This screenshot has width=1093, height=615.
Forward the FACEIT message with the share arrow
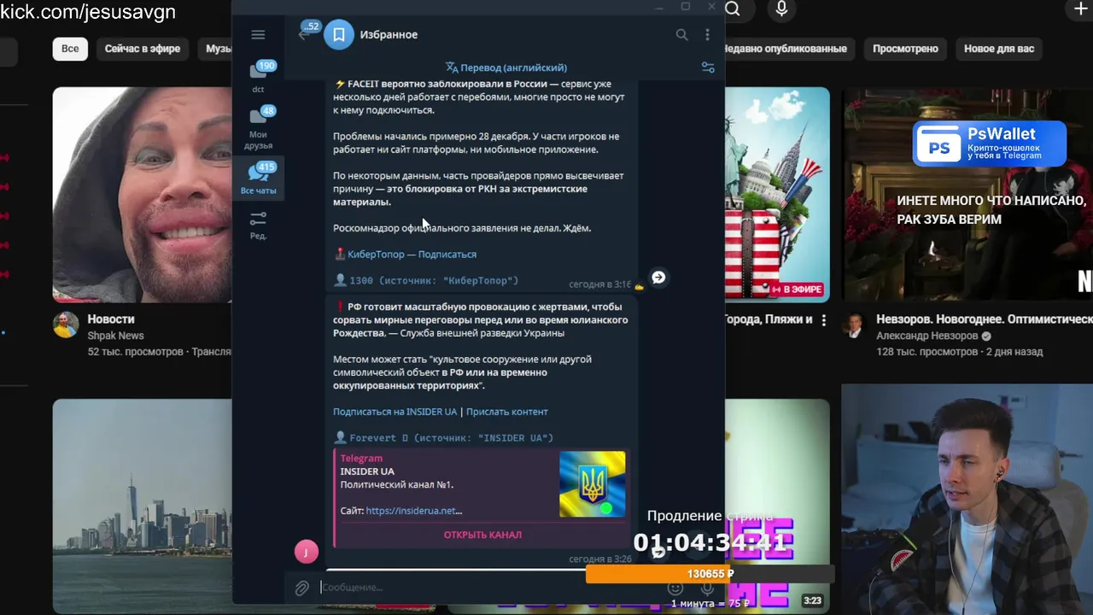click(658, 277)
